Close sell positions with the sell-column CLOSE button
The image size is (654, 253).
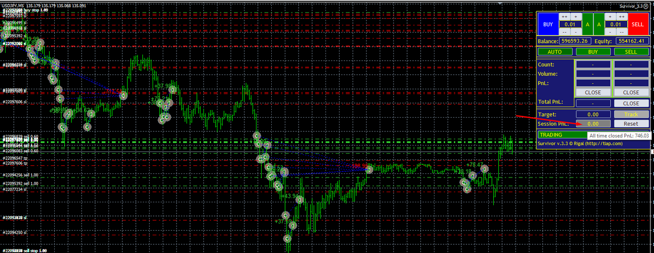[631, 92]
